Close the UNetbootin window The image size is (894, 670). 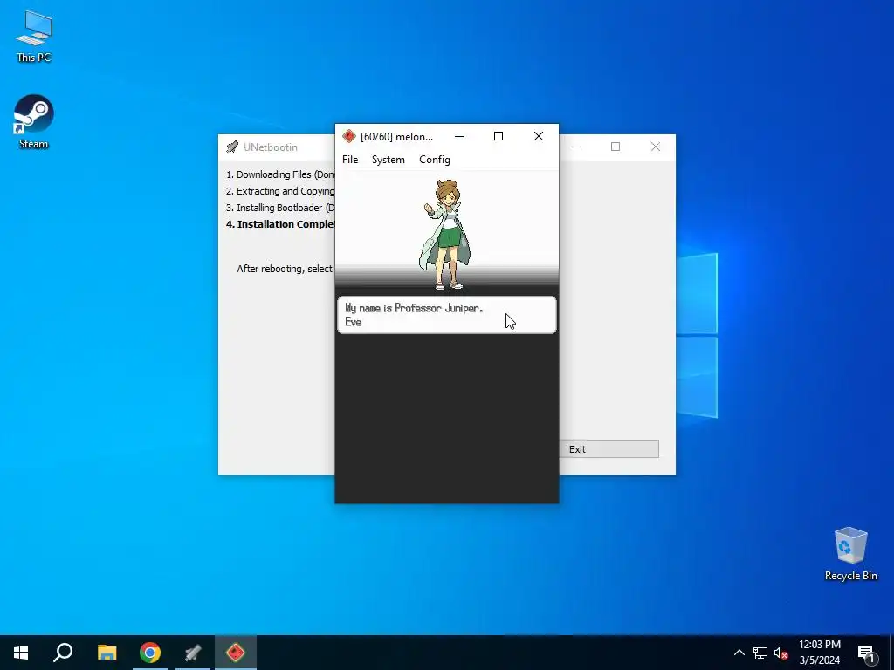tap(656, 147)
